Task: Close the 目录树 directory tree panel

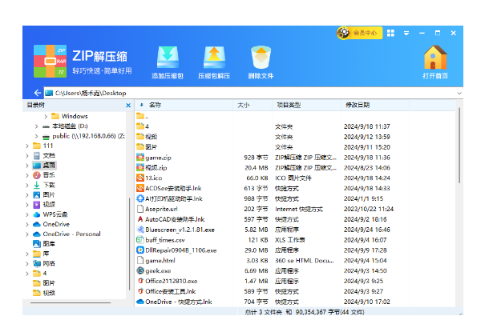Action: click(127, 105)
